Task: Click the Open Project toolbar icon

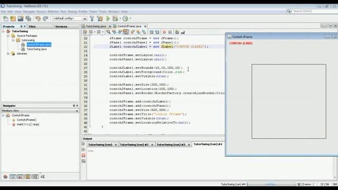Action: click(21, 18)
